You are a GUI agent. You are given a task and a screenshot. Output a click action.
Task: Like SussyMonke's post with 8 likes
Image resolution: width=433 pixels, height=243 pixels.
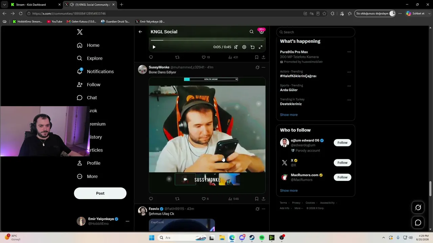[205, 199]
